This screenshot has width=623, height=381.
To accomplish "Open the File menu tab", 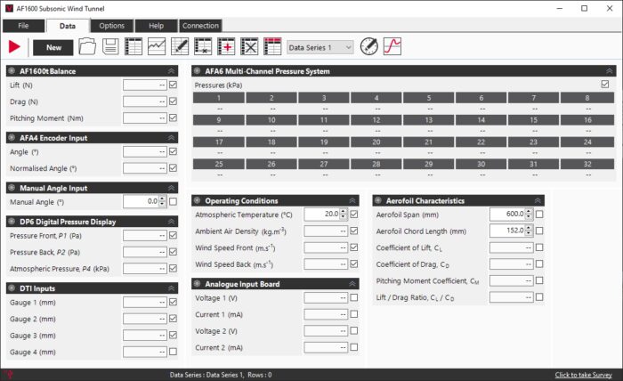I will [x=23, y=26].
